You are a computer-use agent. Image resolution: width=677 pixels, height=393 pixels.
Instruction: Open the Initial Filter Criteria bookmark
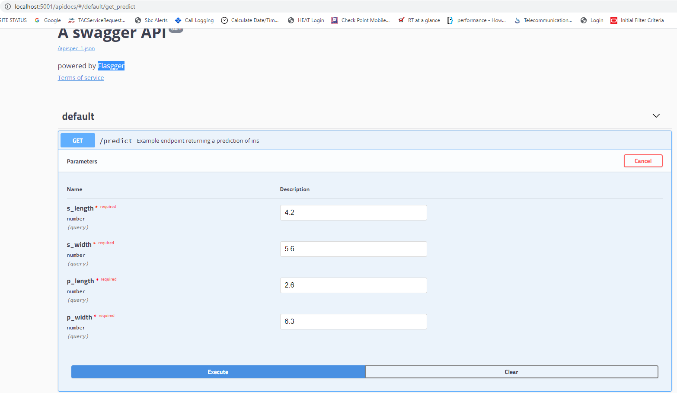(x=637, y=20)
